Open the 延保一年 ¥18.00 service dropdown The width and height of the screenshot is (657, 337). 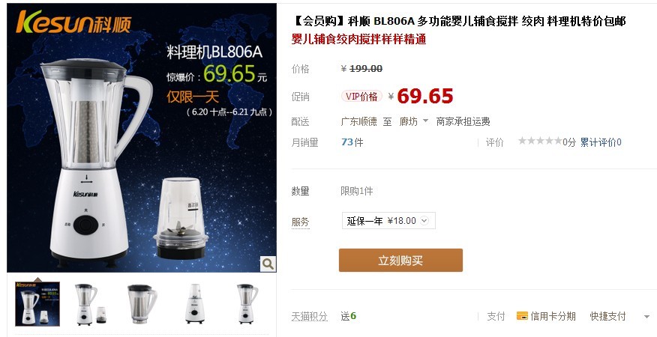[388, 221]
